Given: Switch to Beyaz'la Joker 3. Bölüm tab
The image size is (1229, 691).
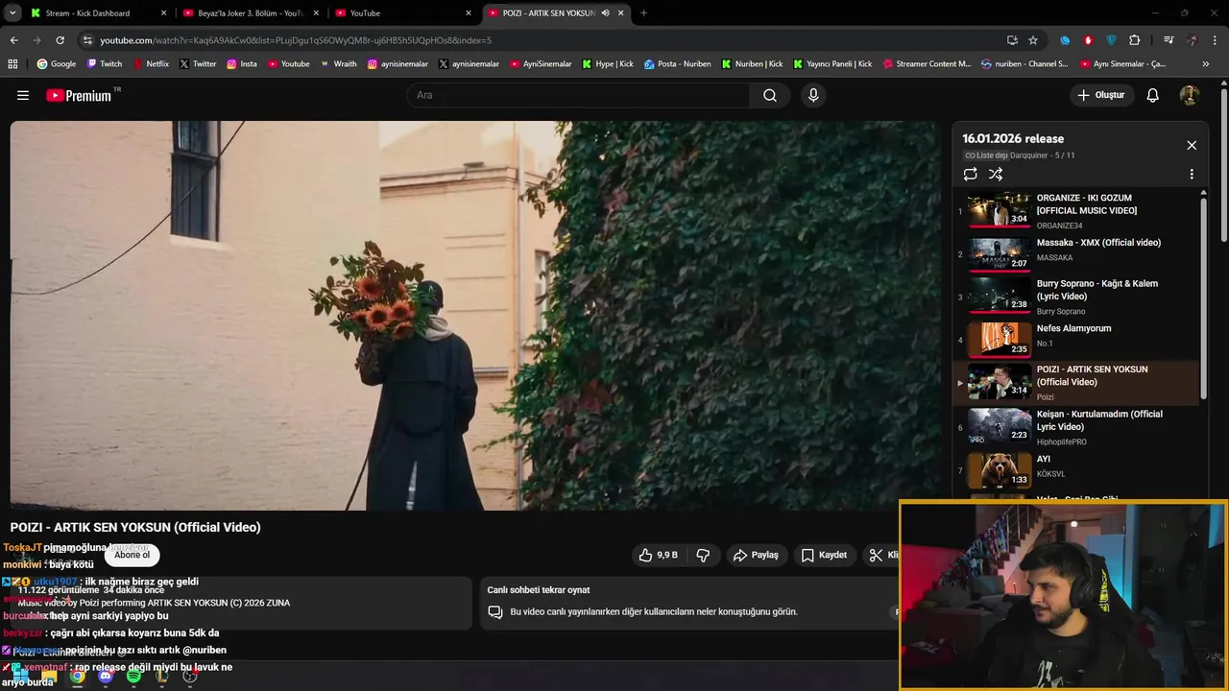Looking at the screenshot, I should 250,12.
